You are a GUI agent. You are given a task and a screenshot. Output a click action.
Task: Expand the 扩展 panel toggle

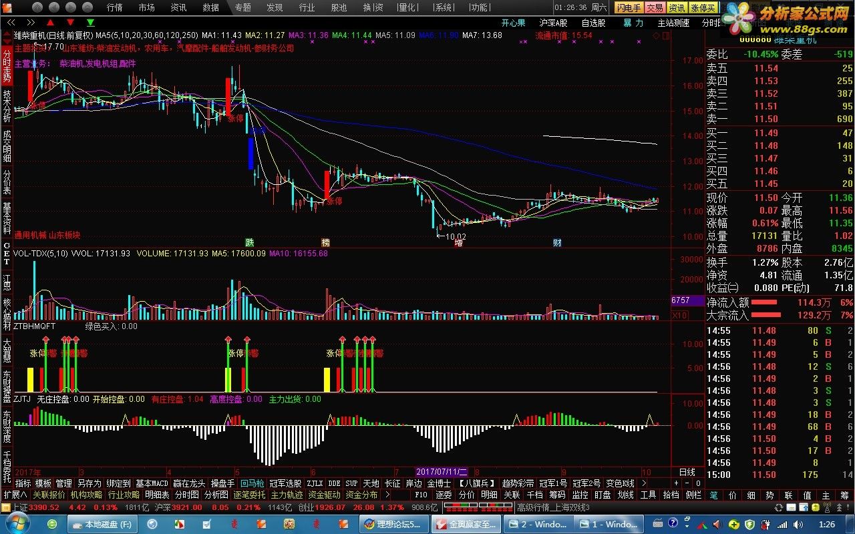coord(15,495)
